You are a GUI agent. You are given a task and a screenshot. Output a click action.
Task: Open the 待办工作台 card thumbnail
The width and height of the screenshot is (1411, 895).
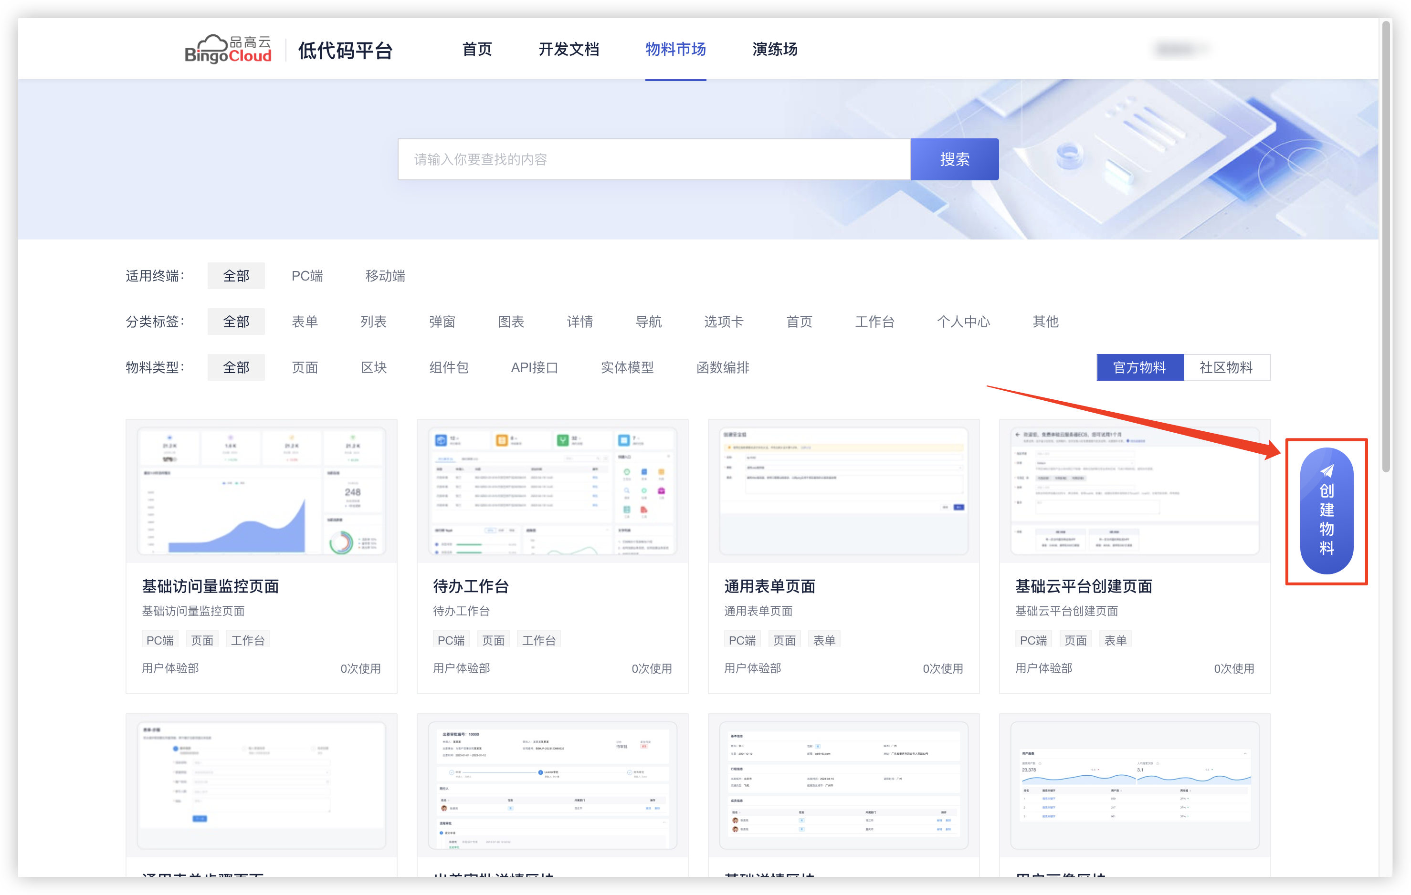click(x=552, y=491)
